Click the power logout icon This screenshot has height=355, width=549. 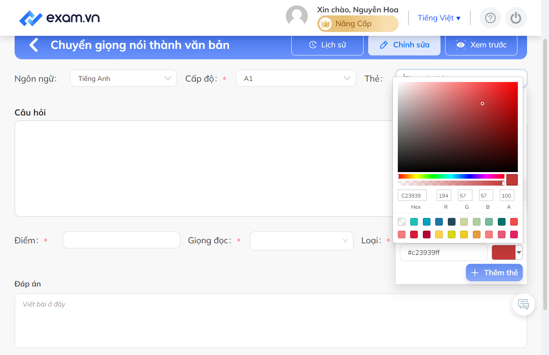pyautogui.click(x=516, y=18)
